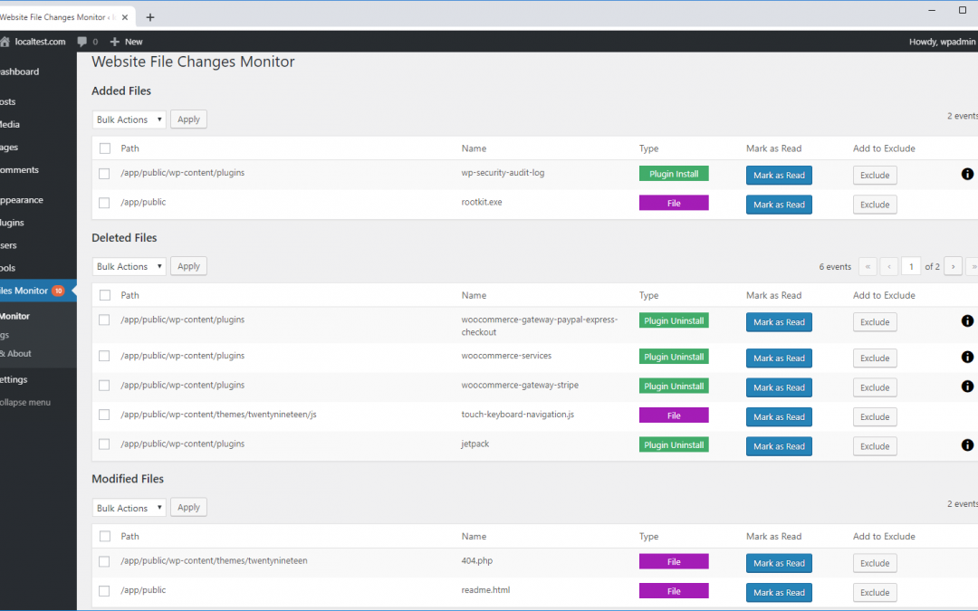The width and height of the screenshot is (978, 611).
Task: Check the 404.php row checkbox
Action: 104,562
